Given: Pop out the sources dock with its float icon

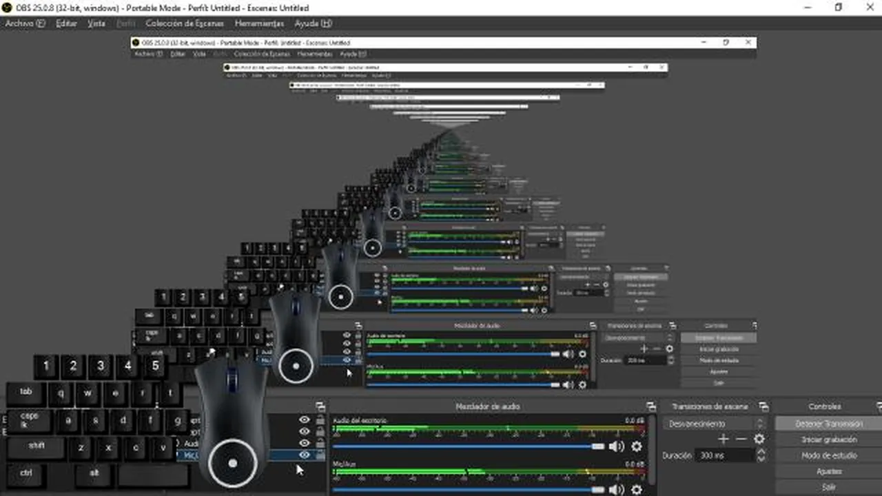Looking at the screenshot, I should (320, 406).
